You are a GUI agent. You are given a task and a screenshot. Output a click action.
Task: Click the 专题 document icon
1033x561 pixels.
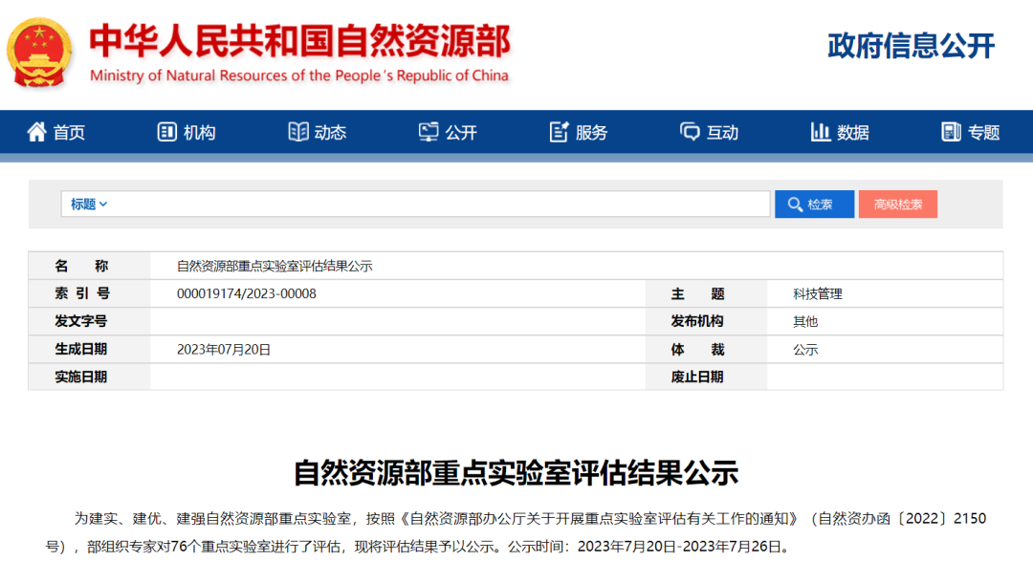click(x=951, y=132)
